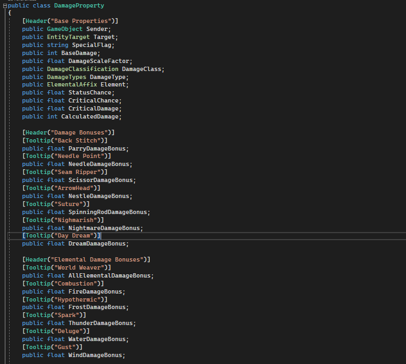The width and height of the screenshot is (406, 364).
Task: Click the DamageClass field name
Action: 142,69
